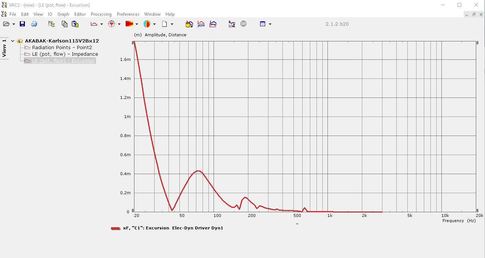
Task: Click the blue window layout grid icon
Action: coord(263,24)
